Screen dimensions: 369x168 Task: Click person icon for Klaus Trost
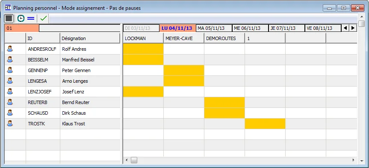pos(10,123)
